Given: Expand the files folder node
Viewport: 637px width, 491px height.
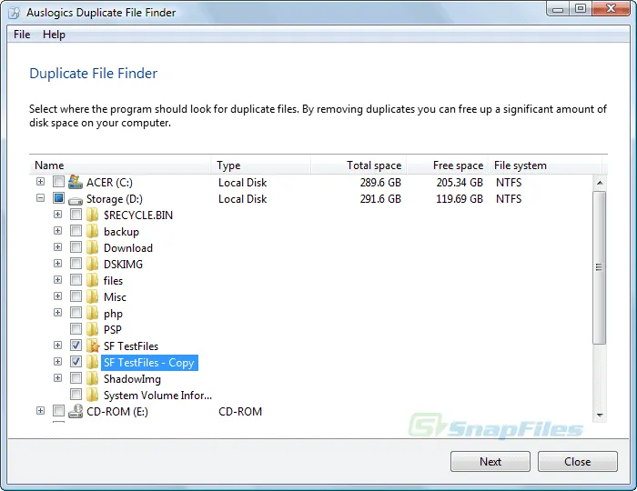Looking at the screenshot, I should click(x=57, y=279).
